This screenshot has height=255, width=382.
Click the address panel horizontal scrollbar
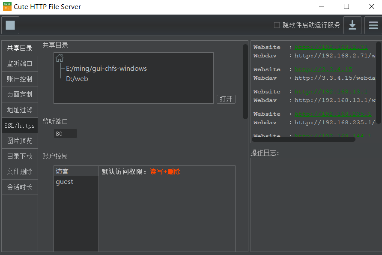click(304, 139)
